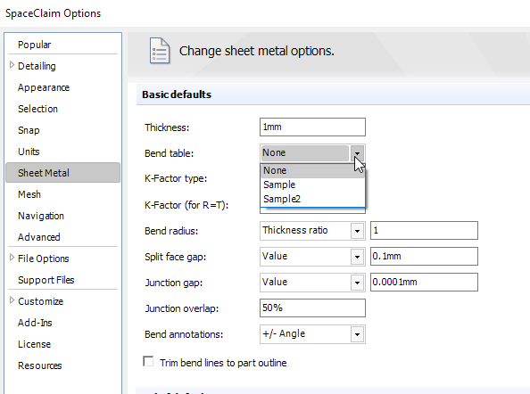Click the Bend radius value field
530x394 pixels.
(x=424, y=231)
